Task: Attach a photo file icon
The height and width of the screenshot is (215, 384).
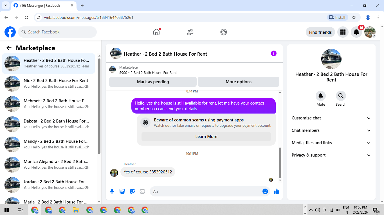Action: (x=122, y=191)
